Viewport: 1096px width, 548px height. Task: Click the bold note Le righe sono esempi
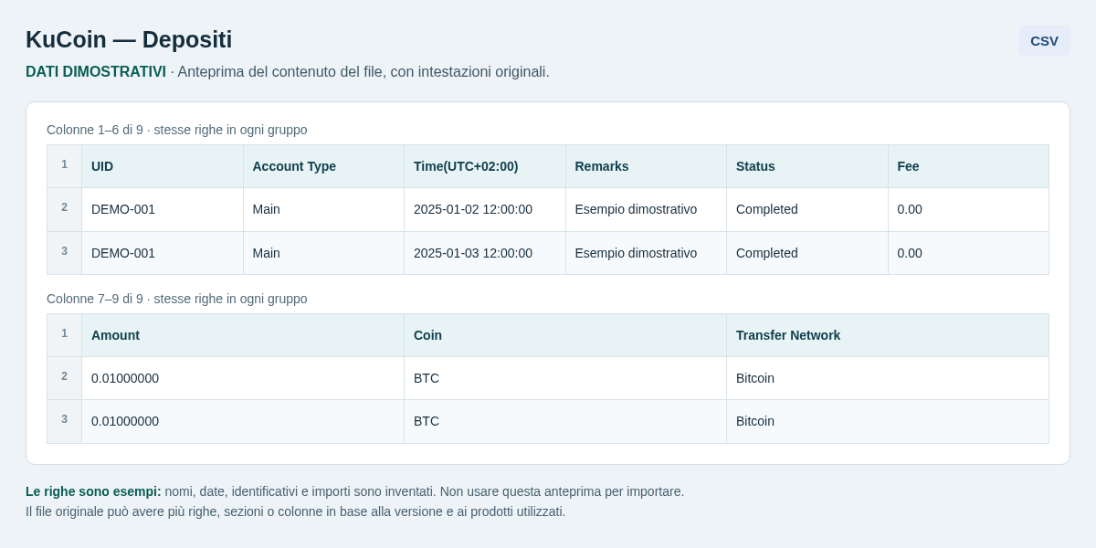(x=93, y=491)
